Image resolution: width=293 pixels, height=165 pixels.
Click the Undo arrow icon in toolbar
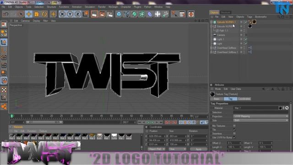(5, 14)
